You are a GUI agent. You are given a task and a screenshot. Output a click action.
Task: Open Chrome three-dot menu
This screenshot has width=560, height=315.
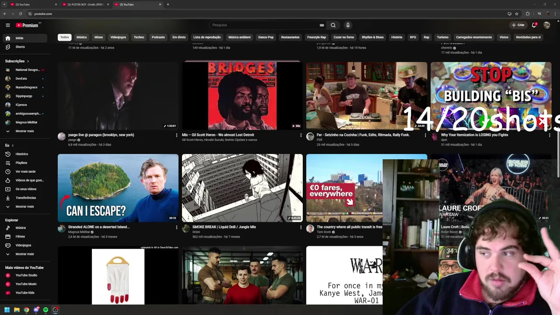pyautogui.click(x=555, y=14)
